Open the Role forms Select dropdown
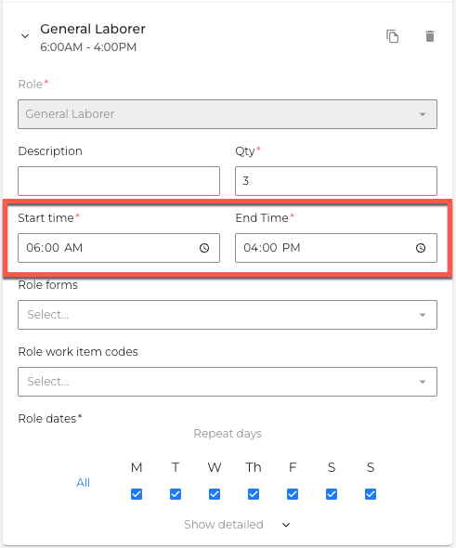 (228, 315)
